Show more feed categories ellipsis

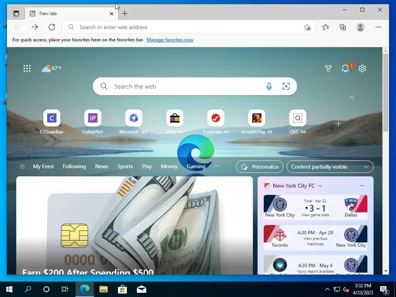(x=217, y=166)
